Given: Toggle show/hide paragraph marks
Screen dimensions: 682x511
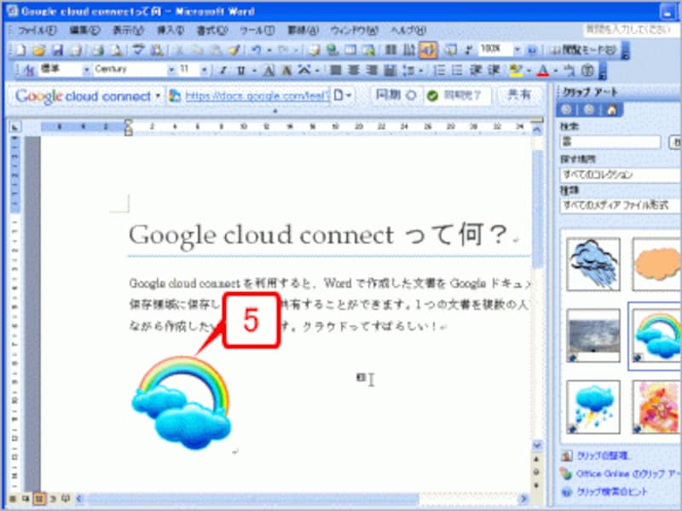Looking at the screenshot, I should 468,50.
